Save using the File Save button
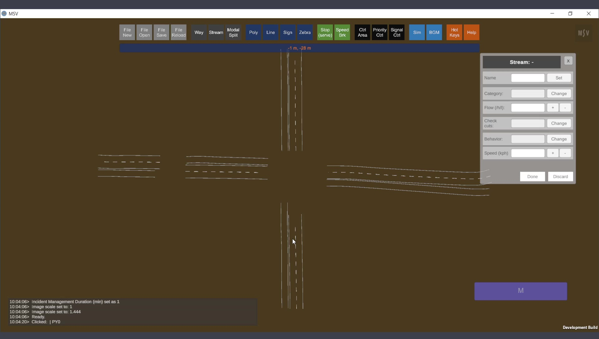Viewport: 599px width, 339px height. click(x=161, y=32)
